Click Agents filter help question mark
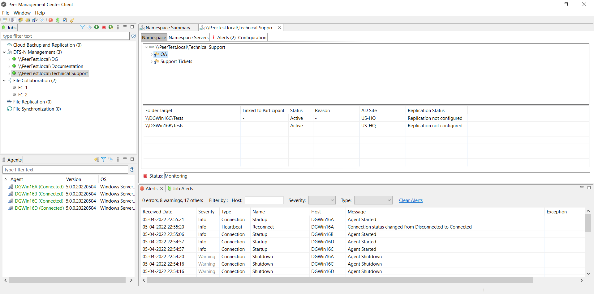This screenshot has width=594, height=294. tap(132, 170)
